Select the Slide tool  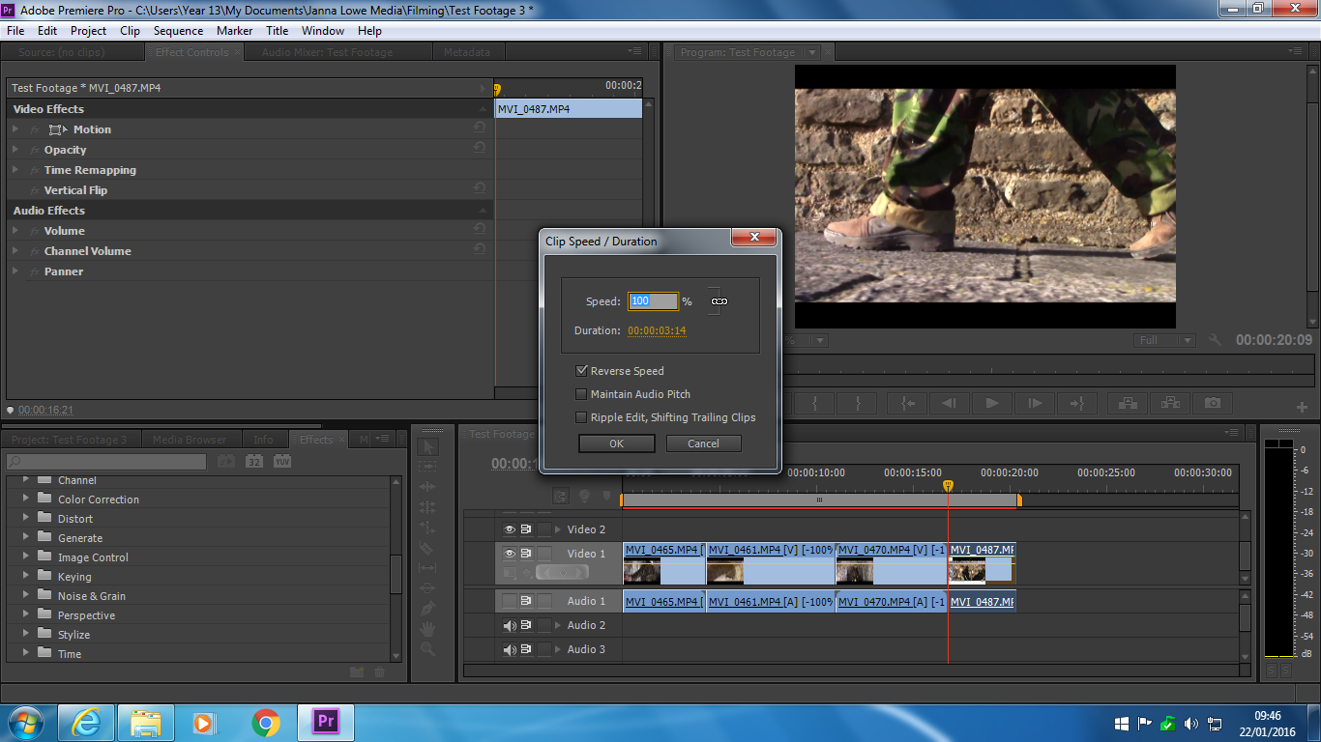click(428, 588)
